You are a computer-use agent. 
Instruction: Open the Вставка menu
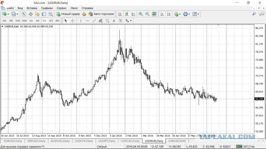click(32, 8)
